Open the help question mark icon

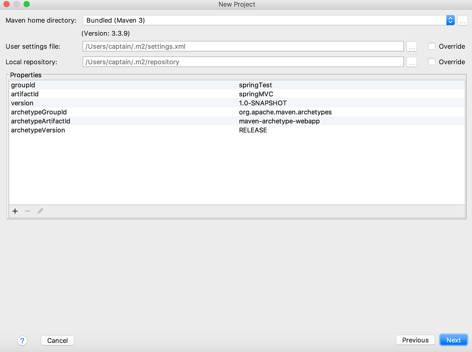(x=22, y=341)
